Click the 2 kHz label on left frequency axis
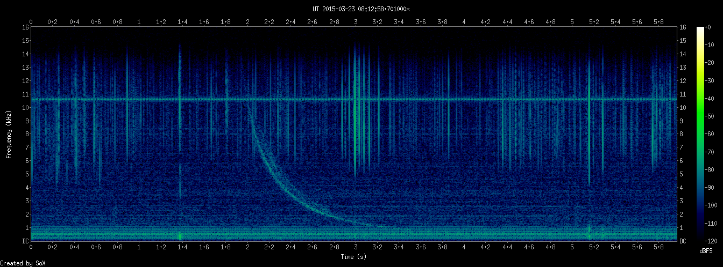723x267 pixels. [x=26, y=214]
